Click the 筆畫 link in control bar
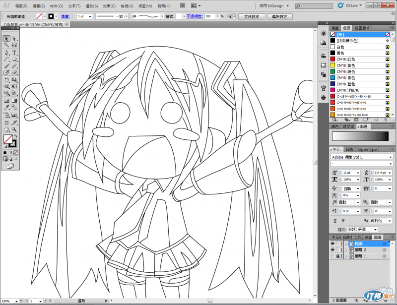This screenshot has width=397, height=305. 66,16
